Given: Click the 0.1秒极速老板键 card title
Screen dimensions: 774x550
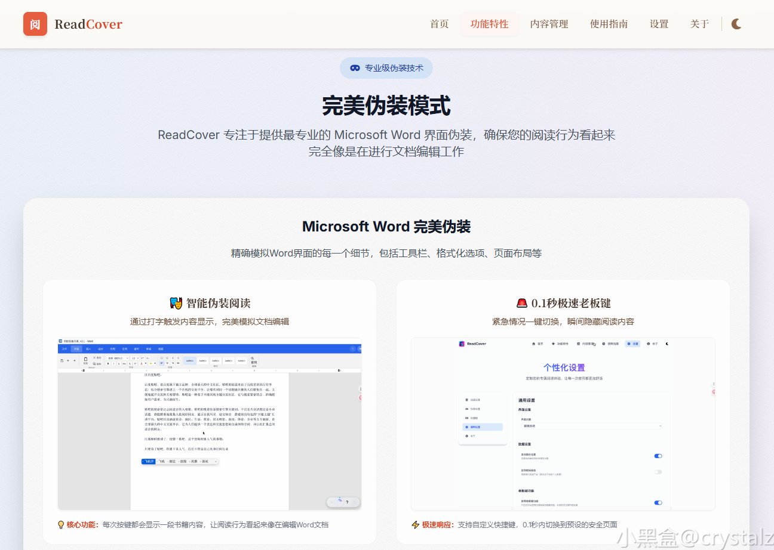Looking at the screenshot, I should click(571, 303).
